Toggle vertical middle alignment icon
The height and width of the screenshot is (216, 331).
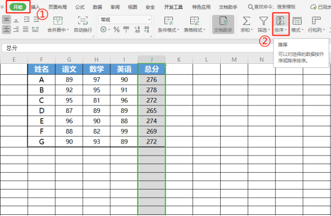6,20
